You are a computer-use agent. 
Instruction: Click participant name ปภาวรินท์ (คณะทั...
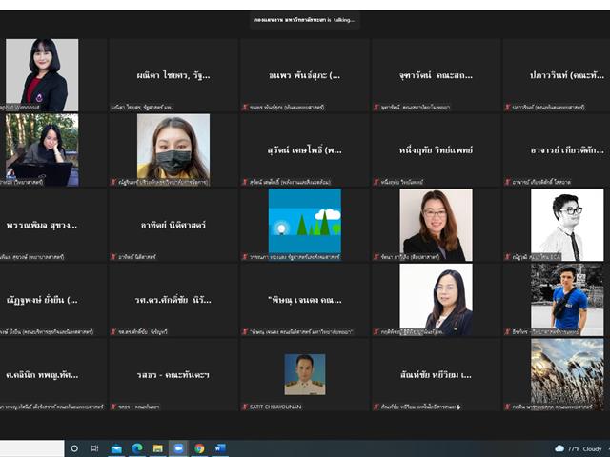pyautogui.click(x=567, y=75)
